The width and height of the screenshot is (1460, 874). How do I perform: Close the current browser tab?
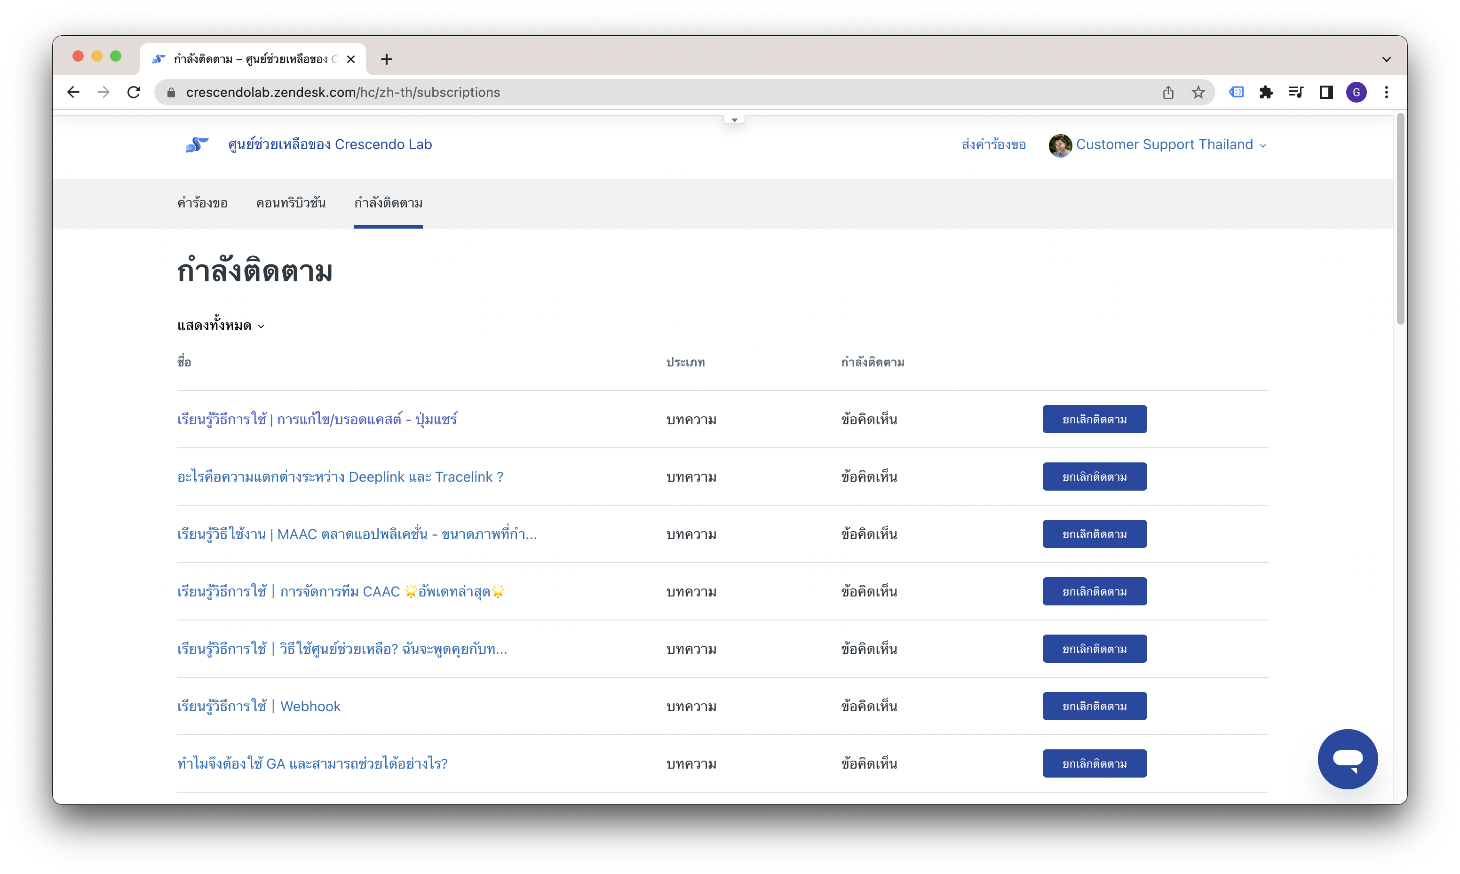click(x=351, y=59)
